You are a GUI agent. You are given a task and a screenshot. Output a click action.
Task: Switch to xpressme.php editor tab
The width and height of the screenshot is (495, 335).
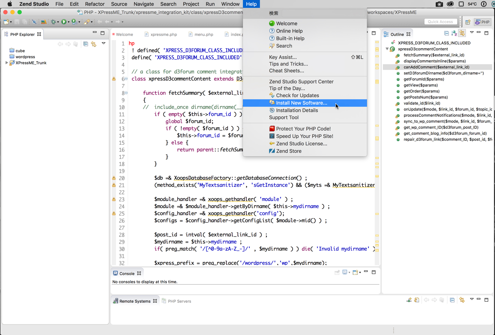tap(161, 34)
